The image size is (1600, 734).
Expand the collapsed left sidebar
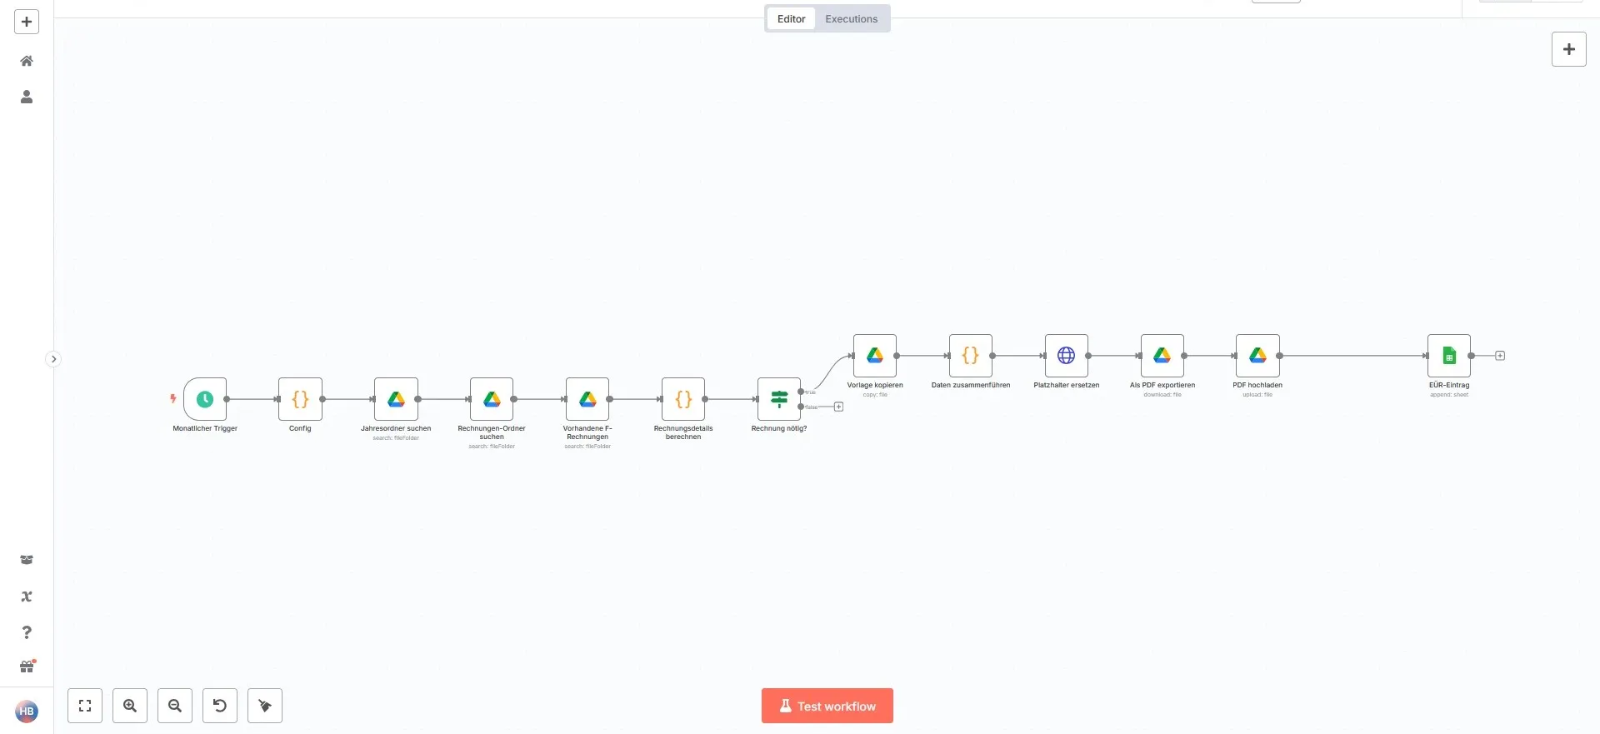(53, 359)
